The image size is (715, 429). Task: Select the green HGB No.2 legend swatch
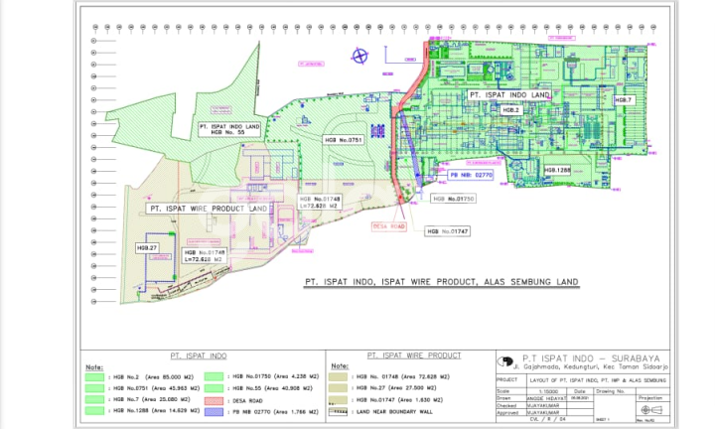coord(93,377)
